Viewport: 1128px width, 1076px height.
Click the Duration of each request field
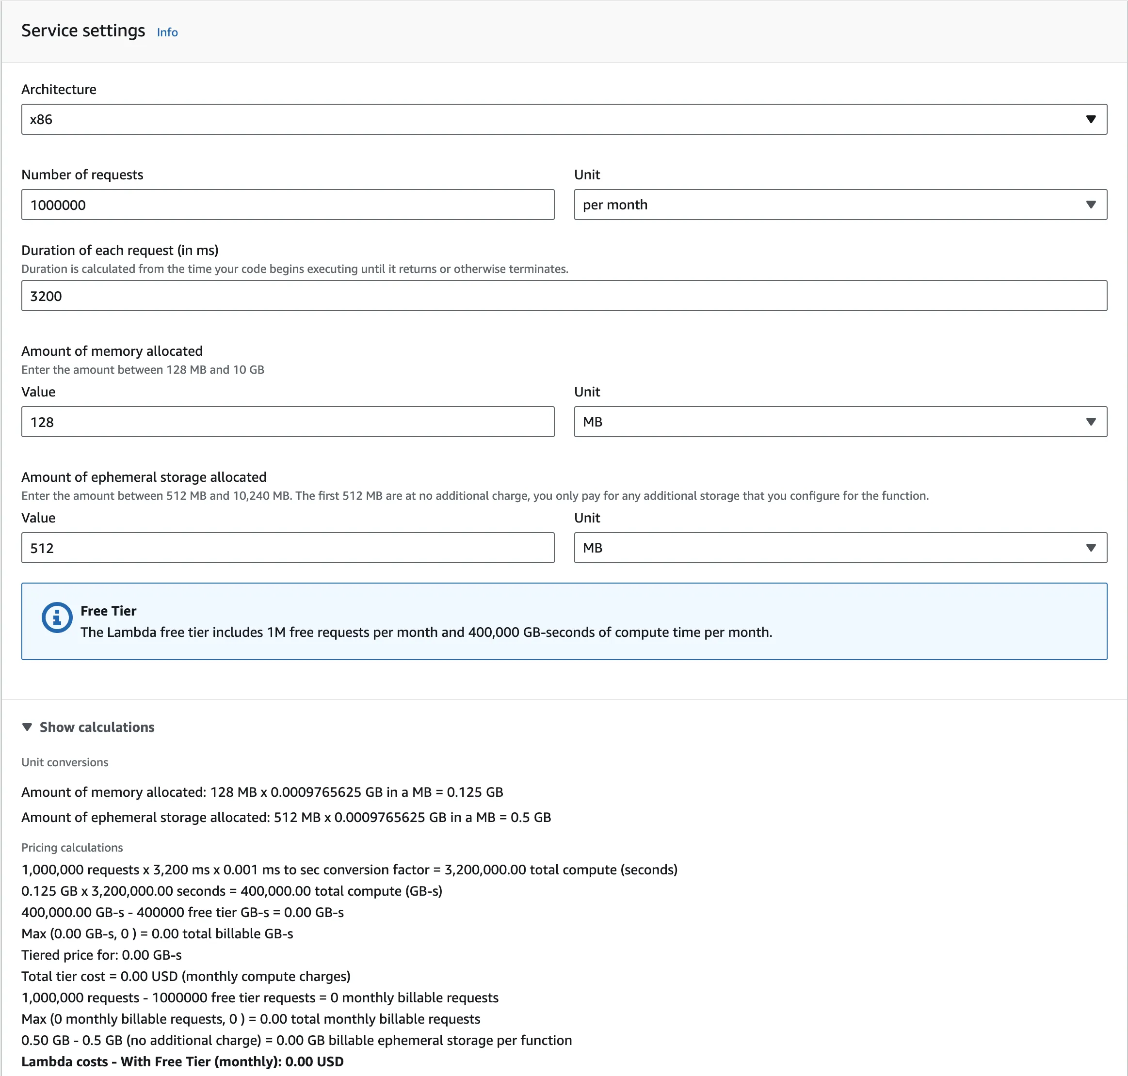(564, 296)
